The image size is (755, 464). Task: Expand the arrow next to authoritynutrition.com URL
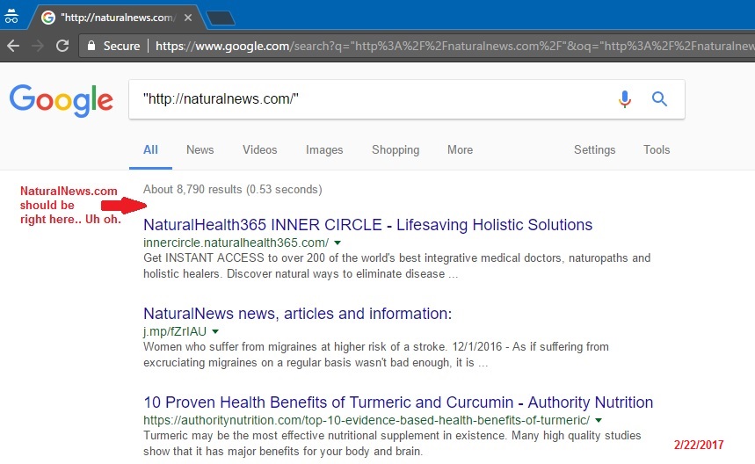click(599, 420)
